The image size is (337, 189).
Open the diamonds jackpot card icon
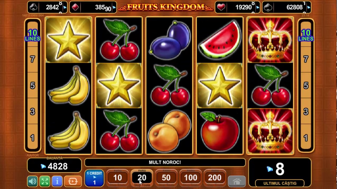tap(75, 7)
